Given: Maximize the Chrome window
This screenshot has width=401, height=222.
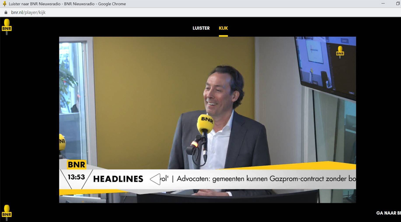Looking at the screenshot, I should point(398,4).
